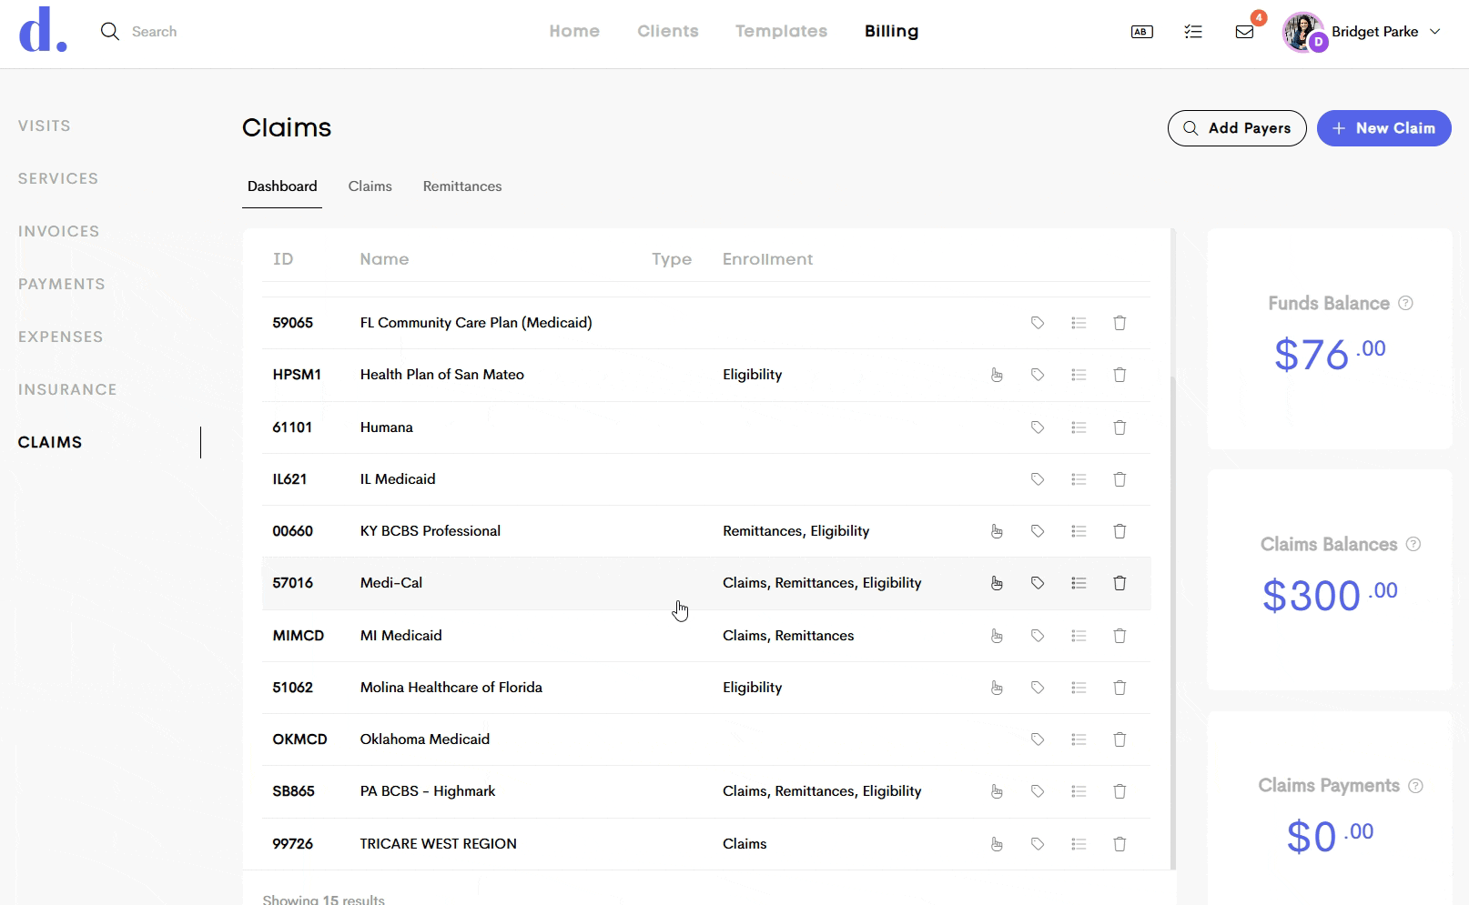Click the tag icon for IL Medicaid
1469x905 pixels.
(x=1038, y=479)
